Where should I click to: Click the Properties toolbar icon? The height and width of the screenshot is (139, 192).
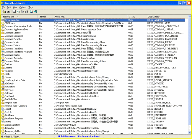[27, 12]
